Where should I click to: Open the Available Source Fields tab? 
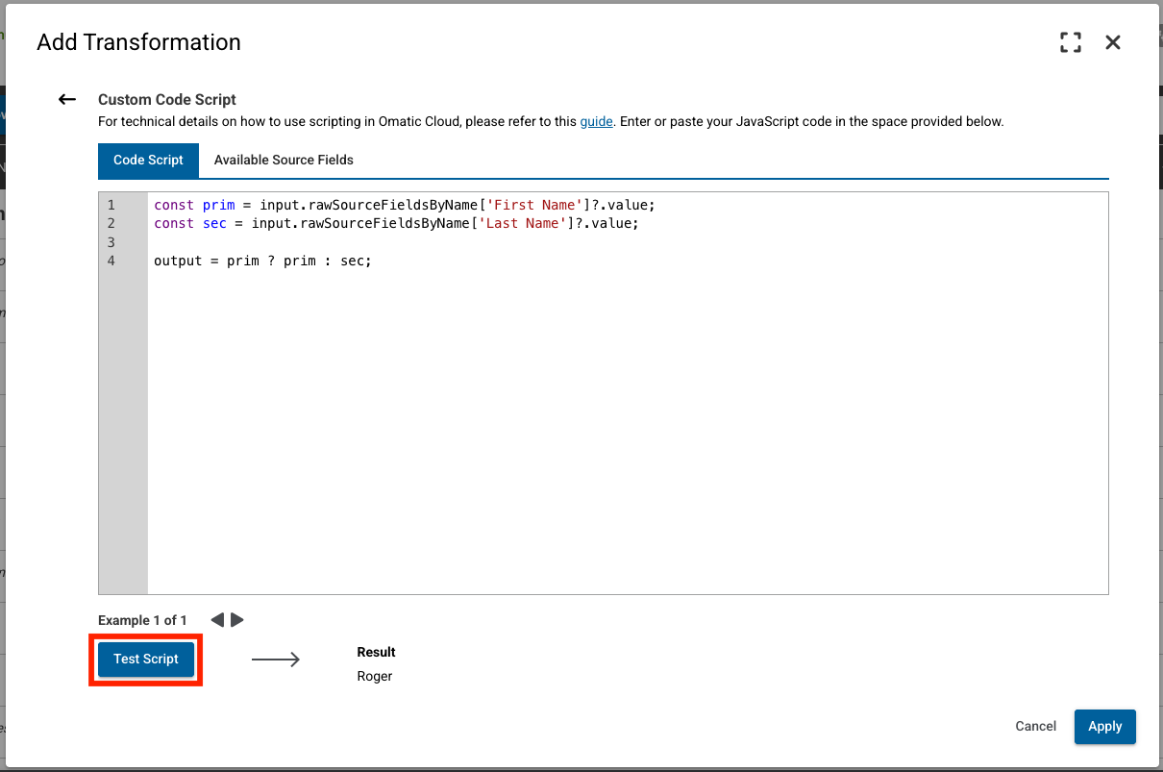point(284,161)
